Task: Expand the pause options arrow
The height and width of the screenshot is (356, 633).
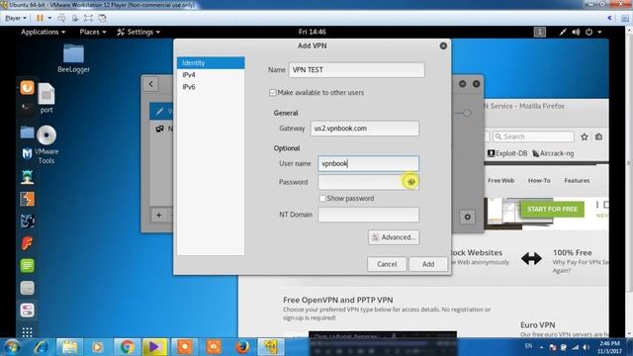Action: click(x=49, y=18)
